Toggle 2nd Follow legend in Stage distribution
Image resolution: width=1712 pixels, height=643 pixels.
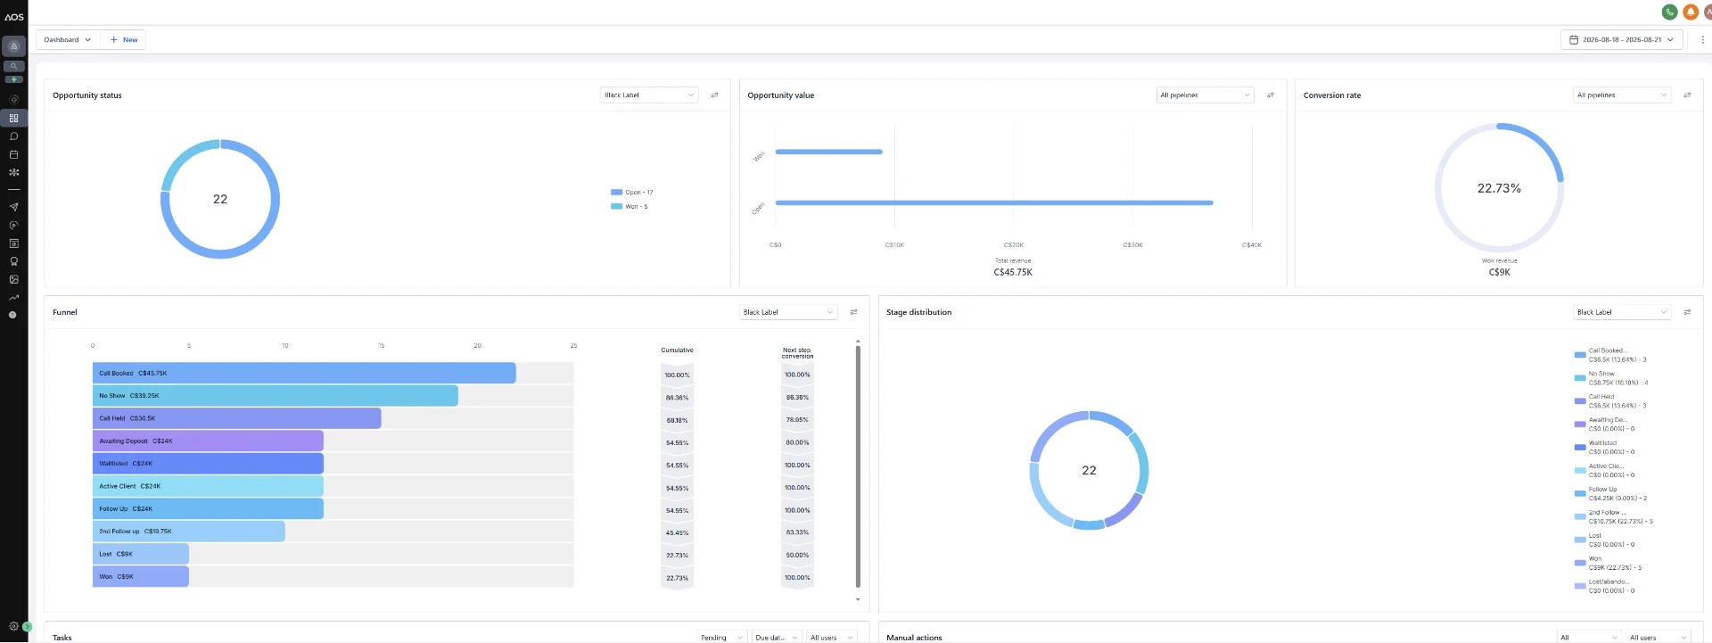click(1614, 517)
